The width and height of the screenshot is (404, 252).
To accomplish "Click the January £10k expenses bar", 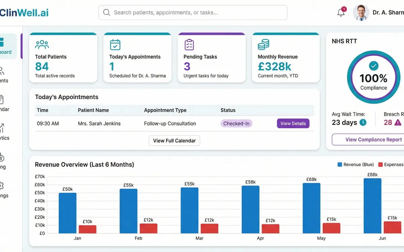I will coord(88,229).
